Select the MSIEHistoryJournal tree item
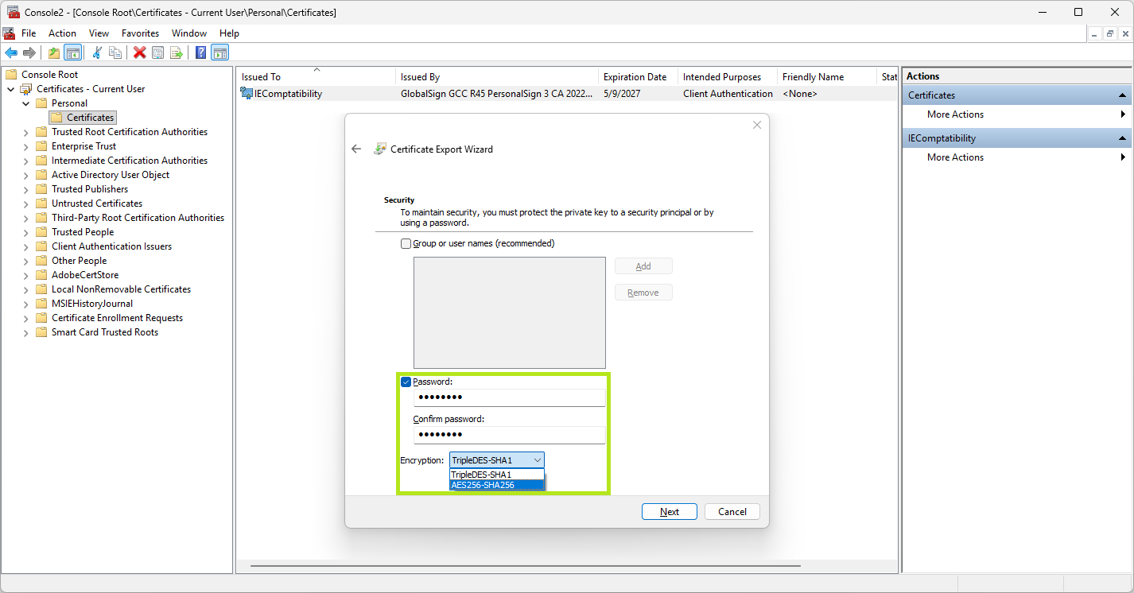1134x593 pixels. tap(92, 304)
